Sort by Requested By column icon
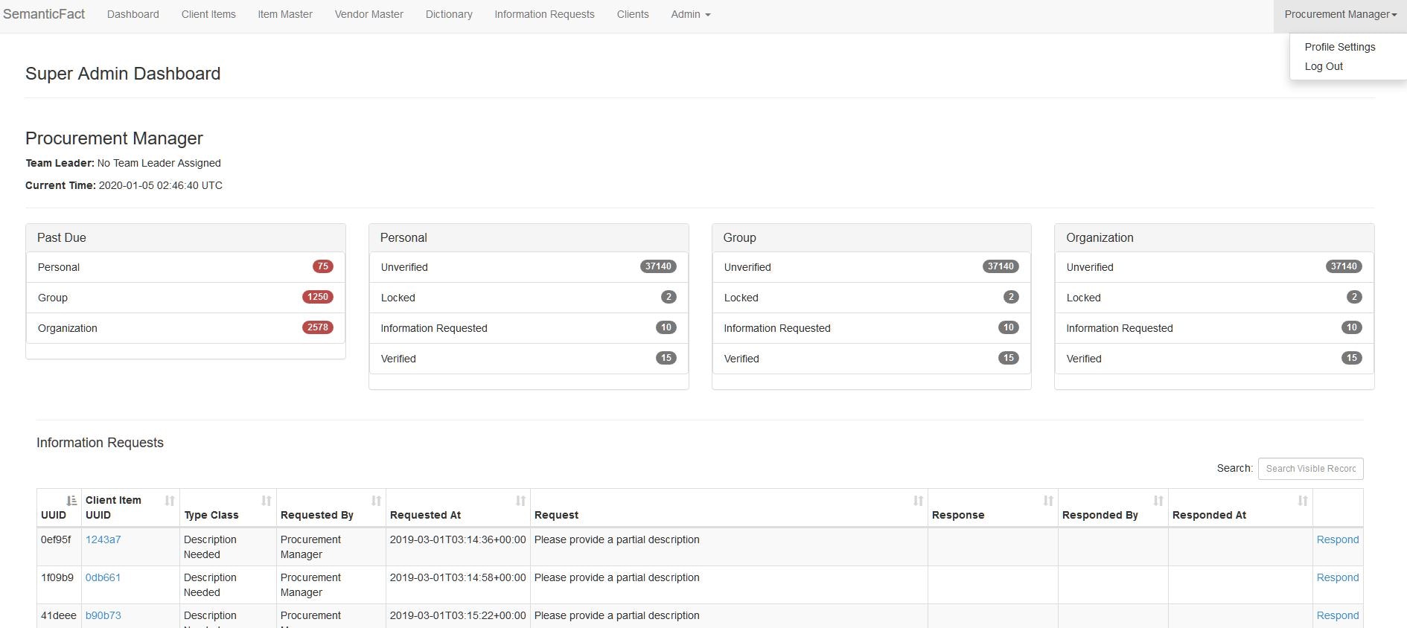This screenshot has width=1407, height=628. click(377, 501)
